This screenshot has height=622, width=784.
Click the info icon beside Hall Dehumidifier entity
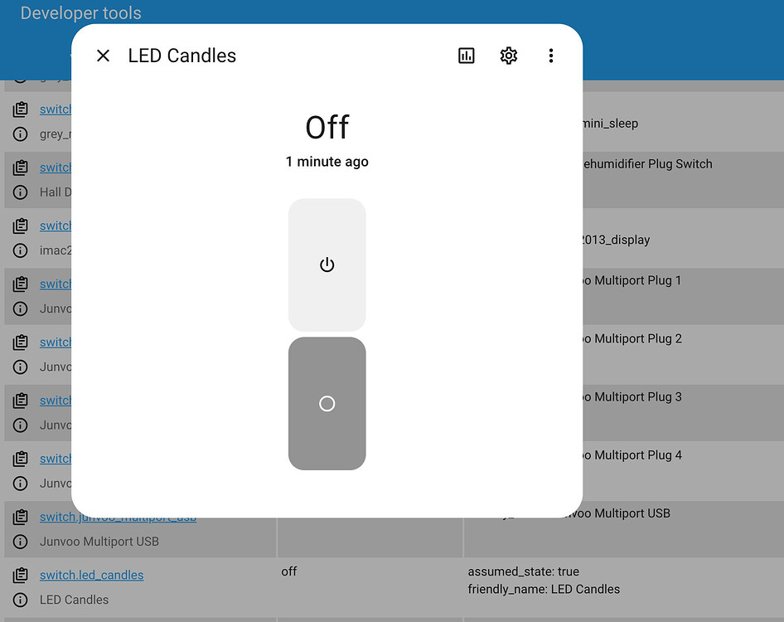[x=20, y=192]
